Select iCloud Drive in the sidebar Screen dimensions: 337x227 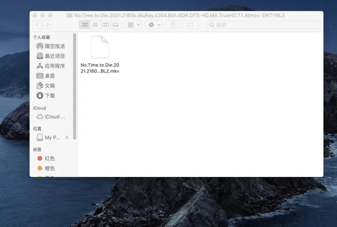pyautogui.click(x=51, y=116)
